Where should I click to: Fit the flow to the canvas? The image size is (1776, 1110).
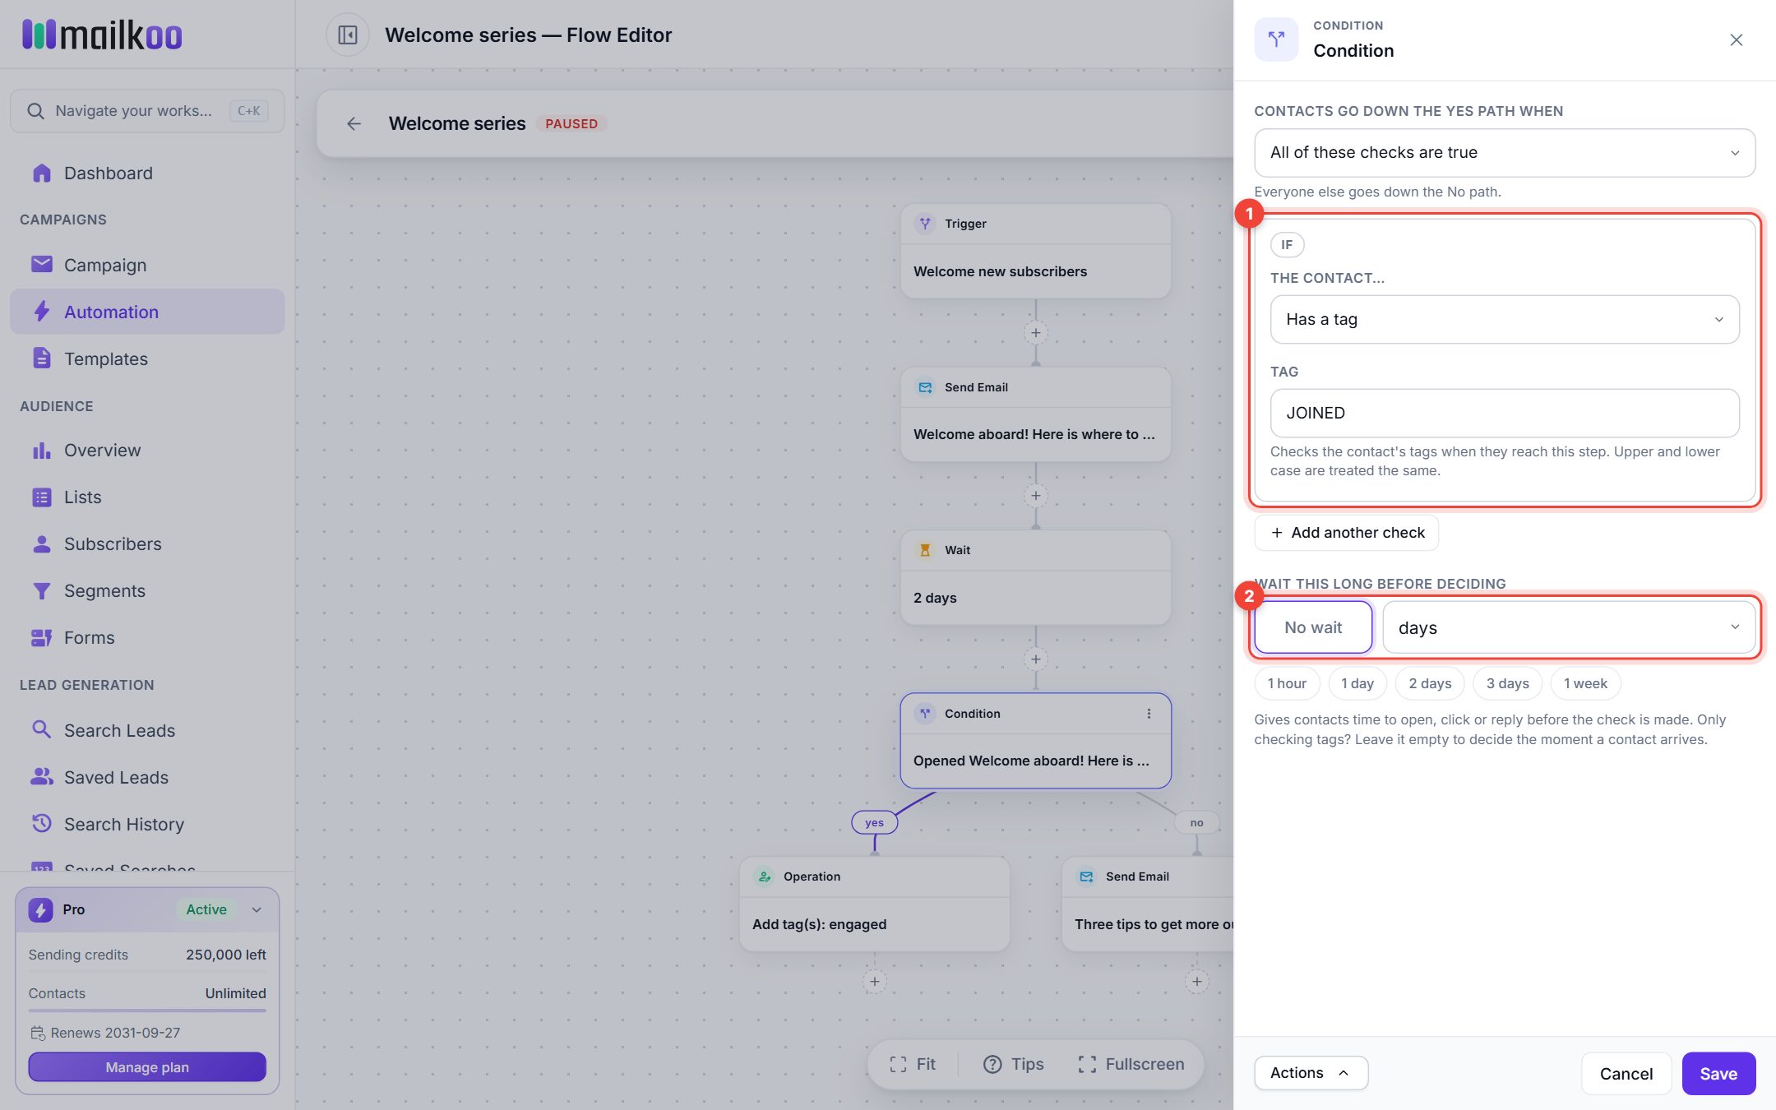click(913, 1064)
